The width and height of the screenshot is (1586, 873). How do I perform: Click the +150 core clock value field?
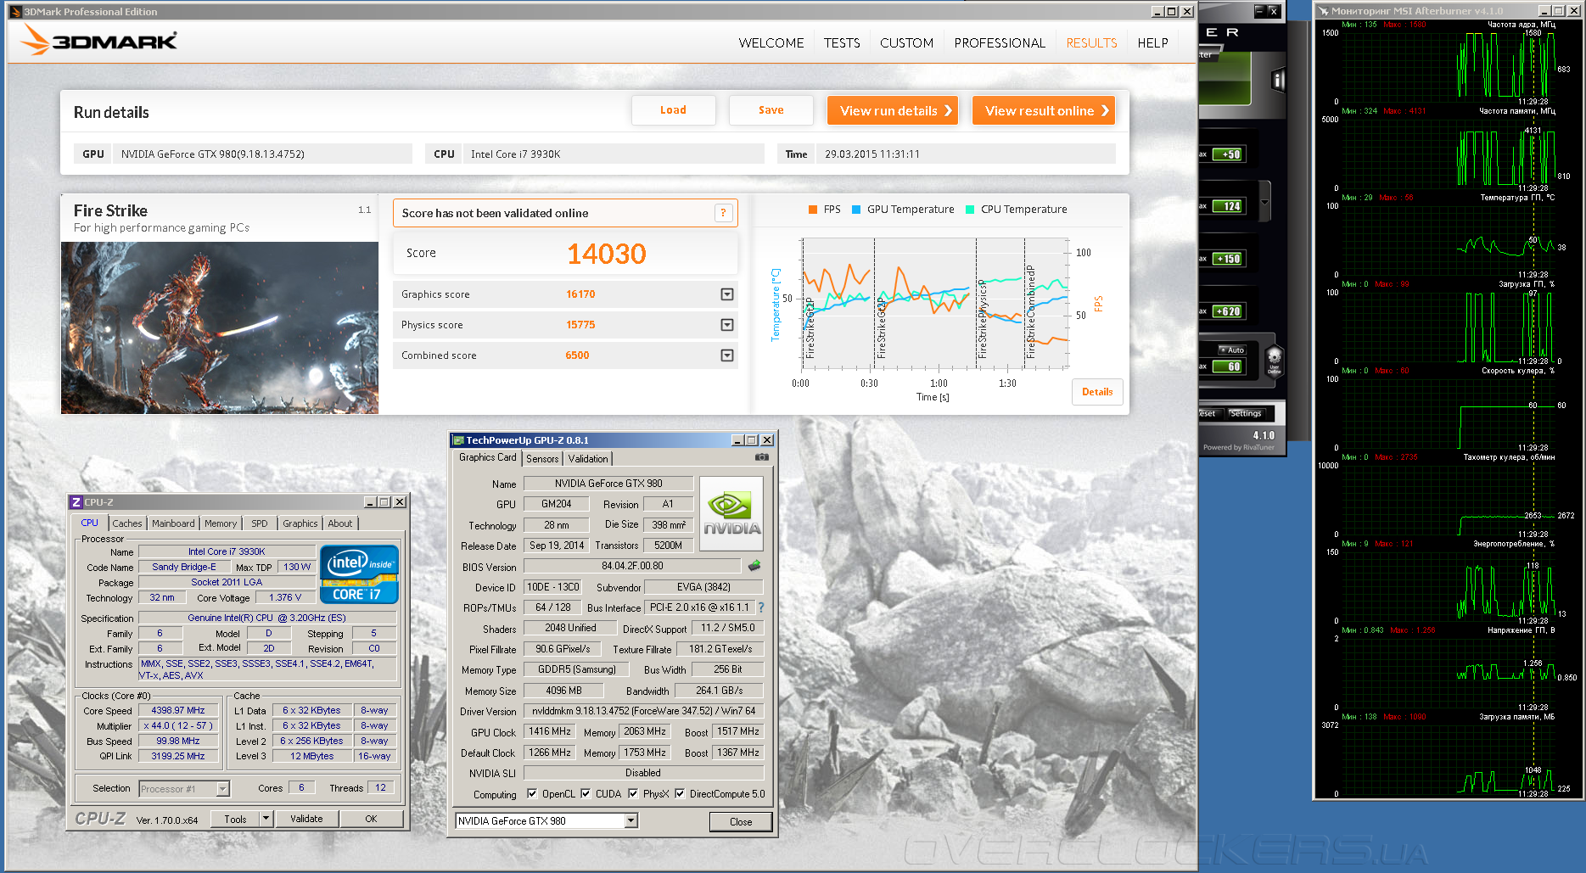(1227, 259)
